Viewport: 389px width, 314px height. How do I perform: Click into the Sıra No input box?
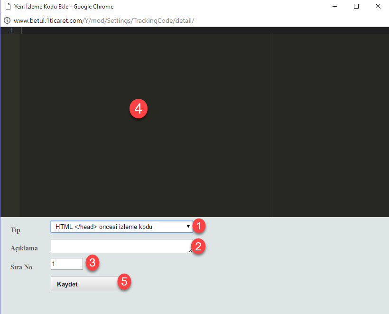(66, 264)
